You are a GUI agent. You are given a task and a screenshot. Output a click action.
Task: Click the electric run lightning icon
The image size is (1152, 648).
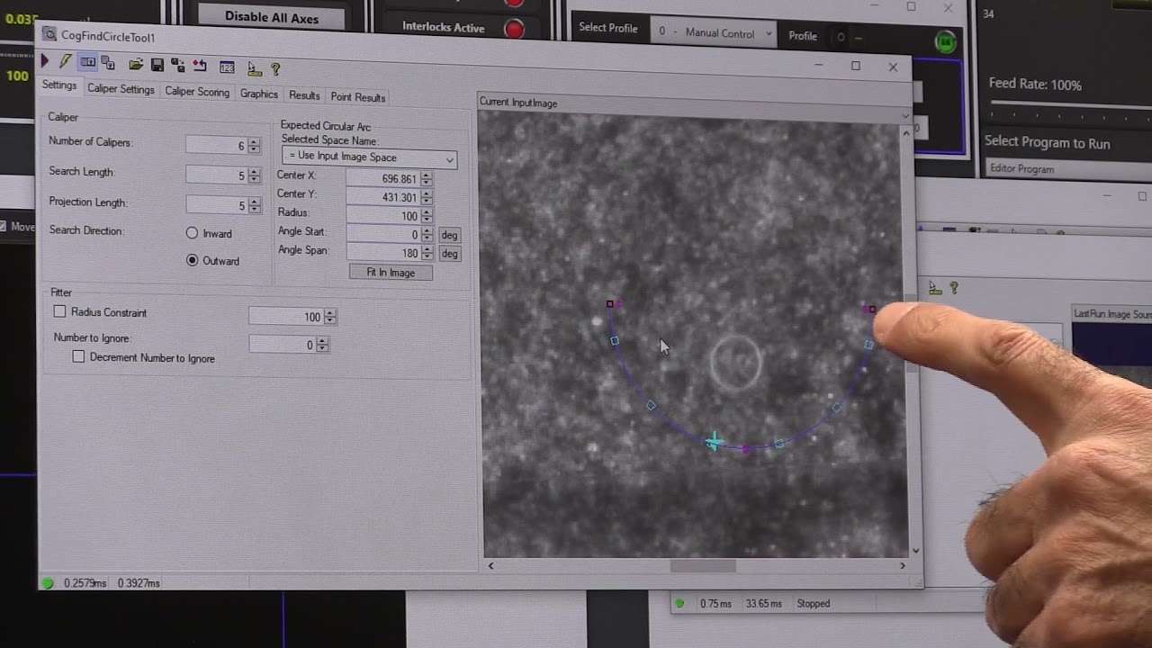tap(66, 61)
